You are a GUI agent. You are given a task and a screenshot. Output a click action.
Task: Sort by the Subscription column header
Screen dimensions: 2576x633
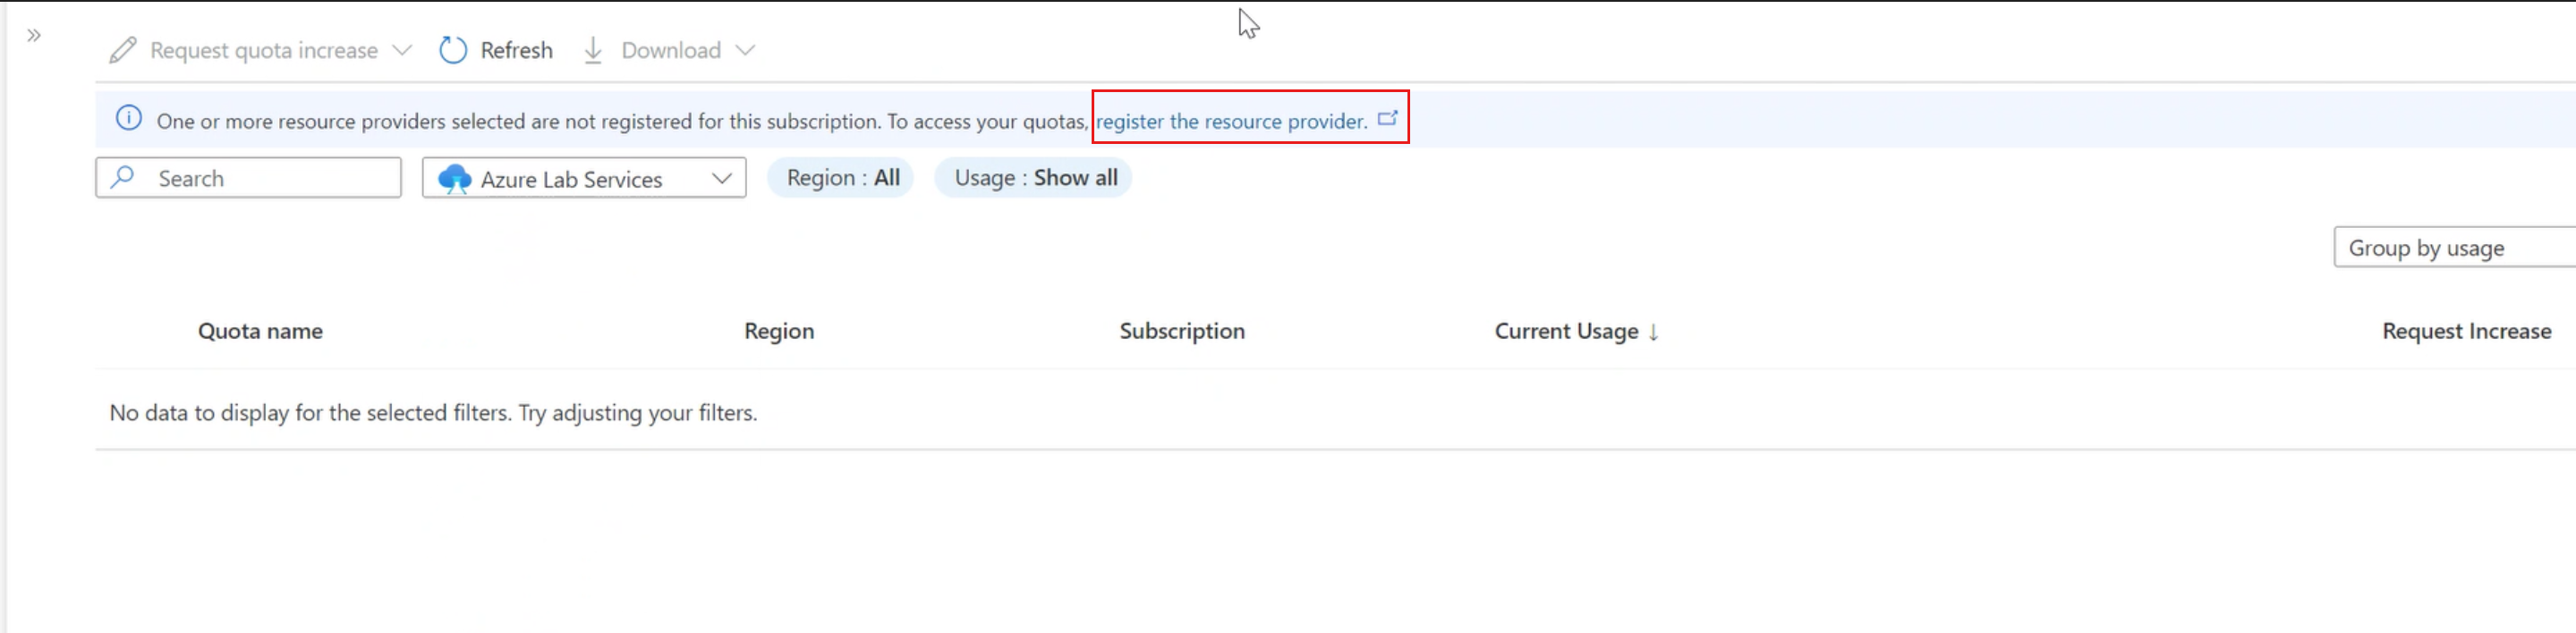(x=1182, y=331)
